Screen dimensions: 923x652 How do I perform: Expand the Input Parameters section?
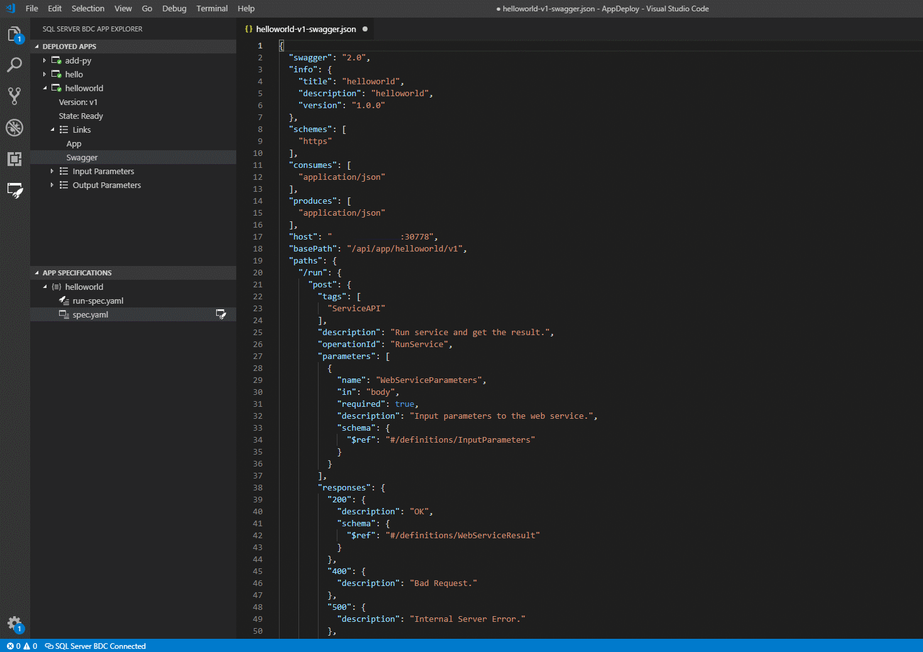(52, 170)
